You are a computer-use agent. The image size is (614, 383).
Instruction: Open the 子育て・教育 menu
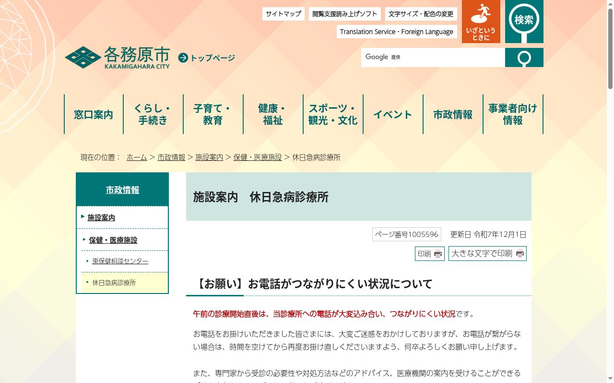point(213,114)
